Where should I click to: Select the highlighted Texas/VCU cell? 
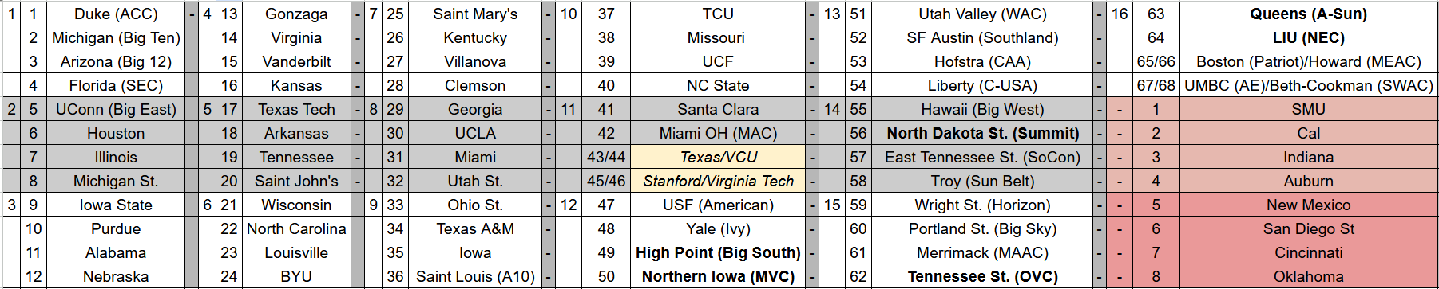coord(718,157)
